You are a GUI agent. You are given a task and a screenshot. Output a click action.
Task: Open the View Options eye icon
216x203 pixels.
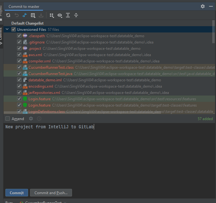pos(60,15)
